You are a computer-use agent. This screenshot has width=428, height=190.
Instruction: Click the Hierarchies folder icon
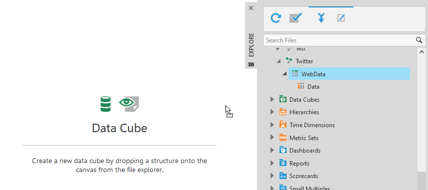[x=283, y=112]
